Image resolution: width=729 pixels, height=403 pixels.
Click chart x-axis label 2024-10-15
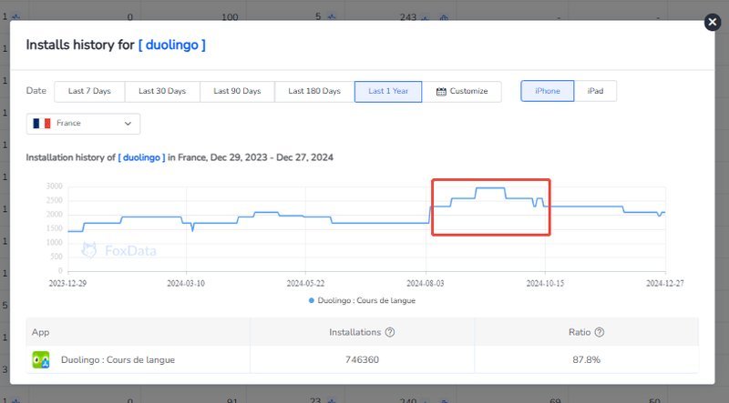tap(545, 283)
